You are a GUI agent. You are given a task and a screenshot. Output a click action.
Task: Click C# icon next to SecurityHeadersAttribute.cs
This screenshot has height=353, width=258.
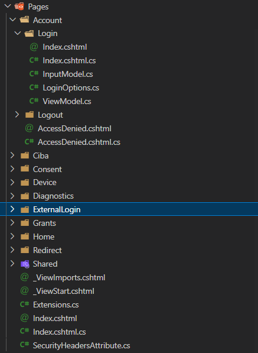click(x=24, y=345)
